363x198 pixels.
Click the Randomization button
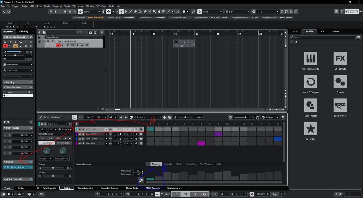click(64, 143)
